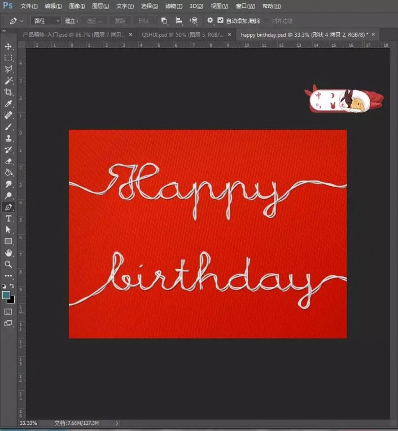398x431 pixels.
Task: Open path alignment options
Action: click(x=179, y=21)
